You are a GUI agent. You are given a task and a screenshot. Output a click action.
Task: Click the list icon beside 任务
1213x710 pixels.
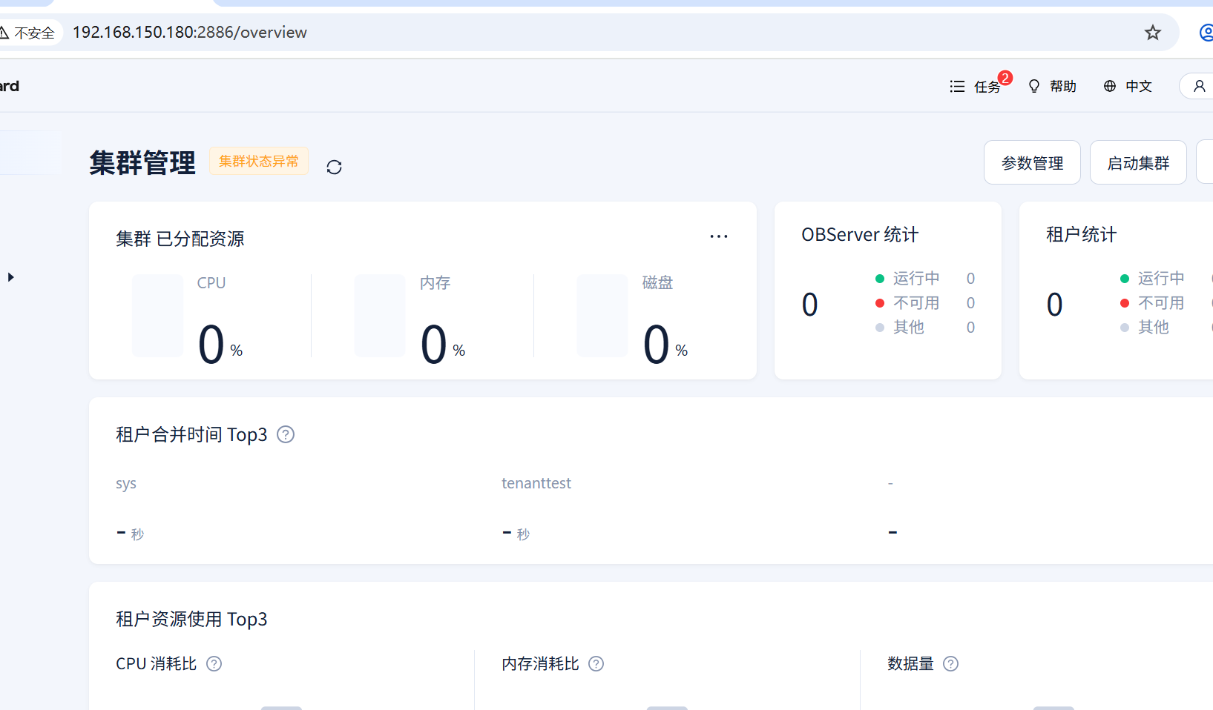pyautogui.click(x=957, y=86)
